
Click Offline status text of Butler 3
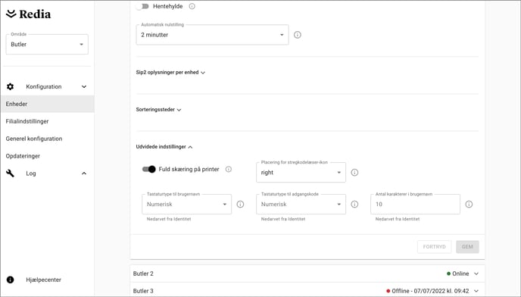(430, 291)
